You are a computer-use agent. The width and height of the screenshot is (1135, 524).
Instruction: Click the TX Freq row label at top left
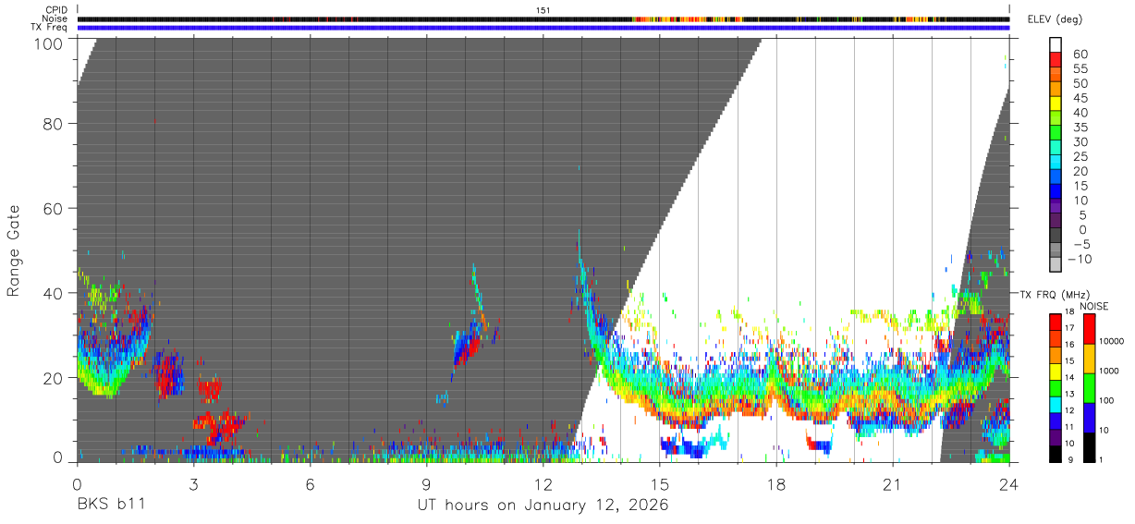point(49,27)
